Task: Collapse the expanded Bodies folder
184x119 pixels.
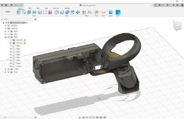Action: tap(6, 37)
